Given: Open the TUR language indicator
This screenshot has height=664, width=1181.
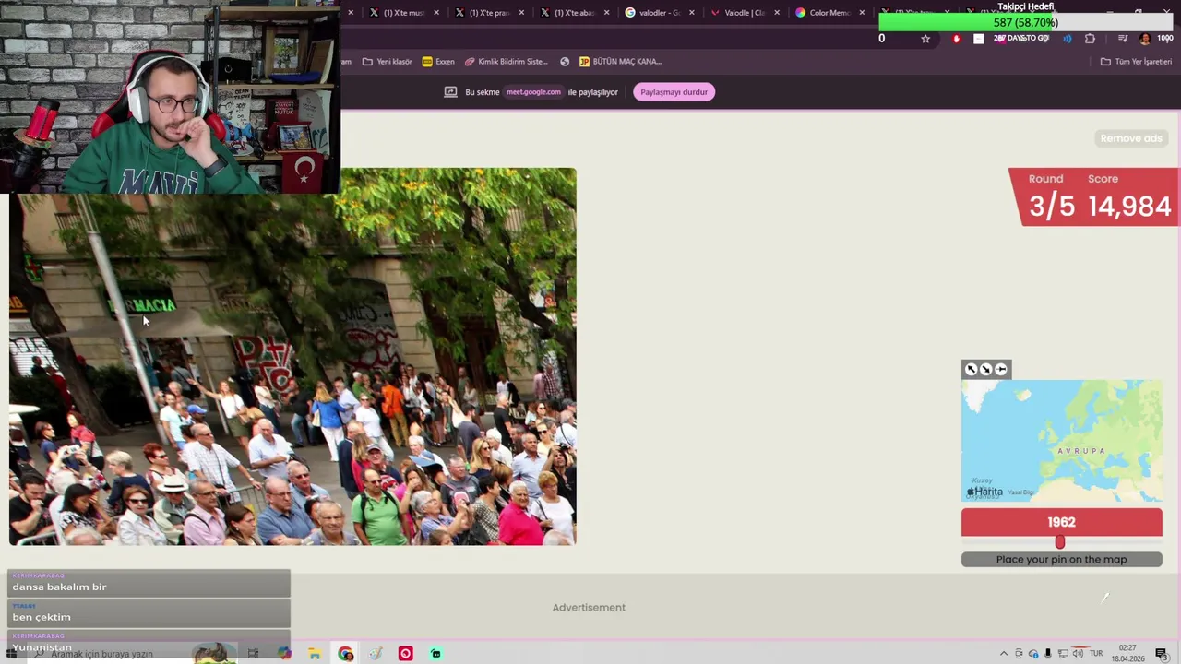Looking at the screenshot, I should pyautogui.click(x=1096, y=654).
